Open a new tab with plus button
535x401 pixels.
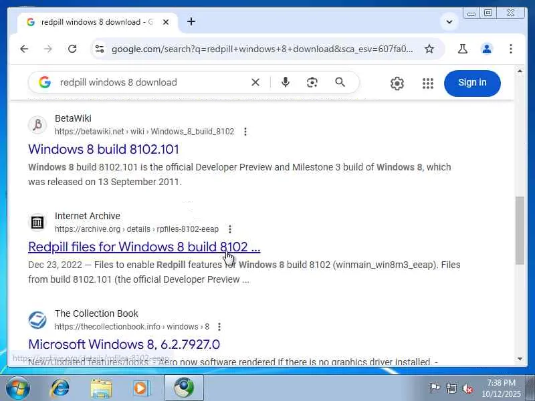click(x=191, y=22)
